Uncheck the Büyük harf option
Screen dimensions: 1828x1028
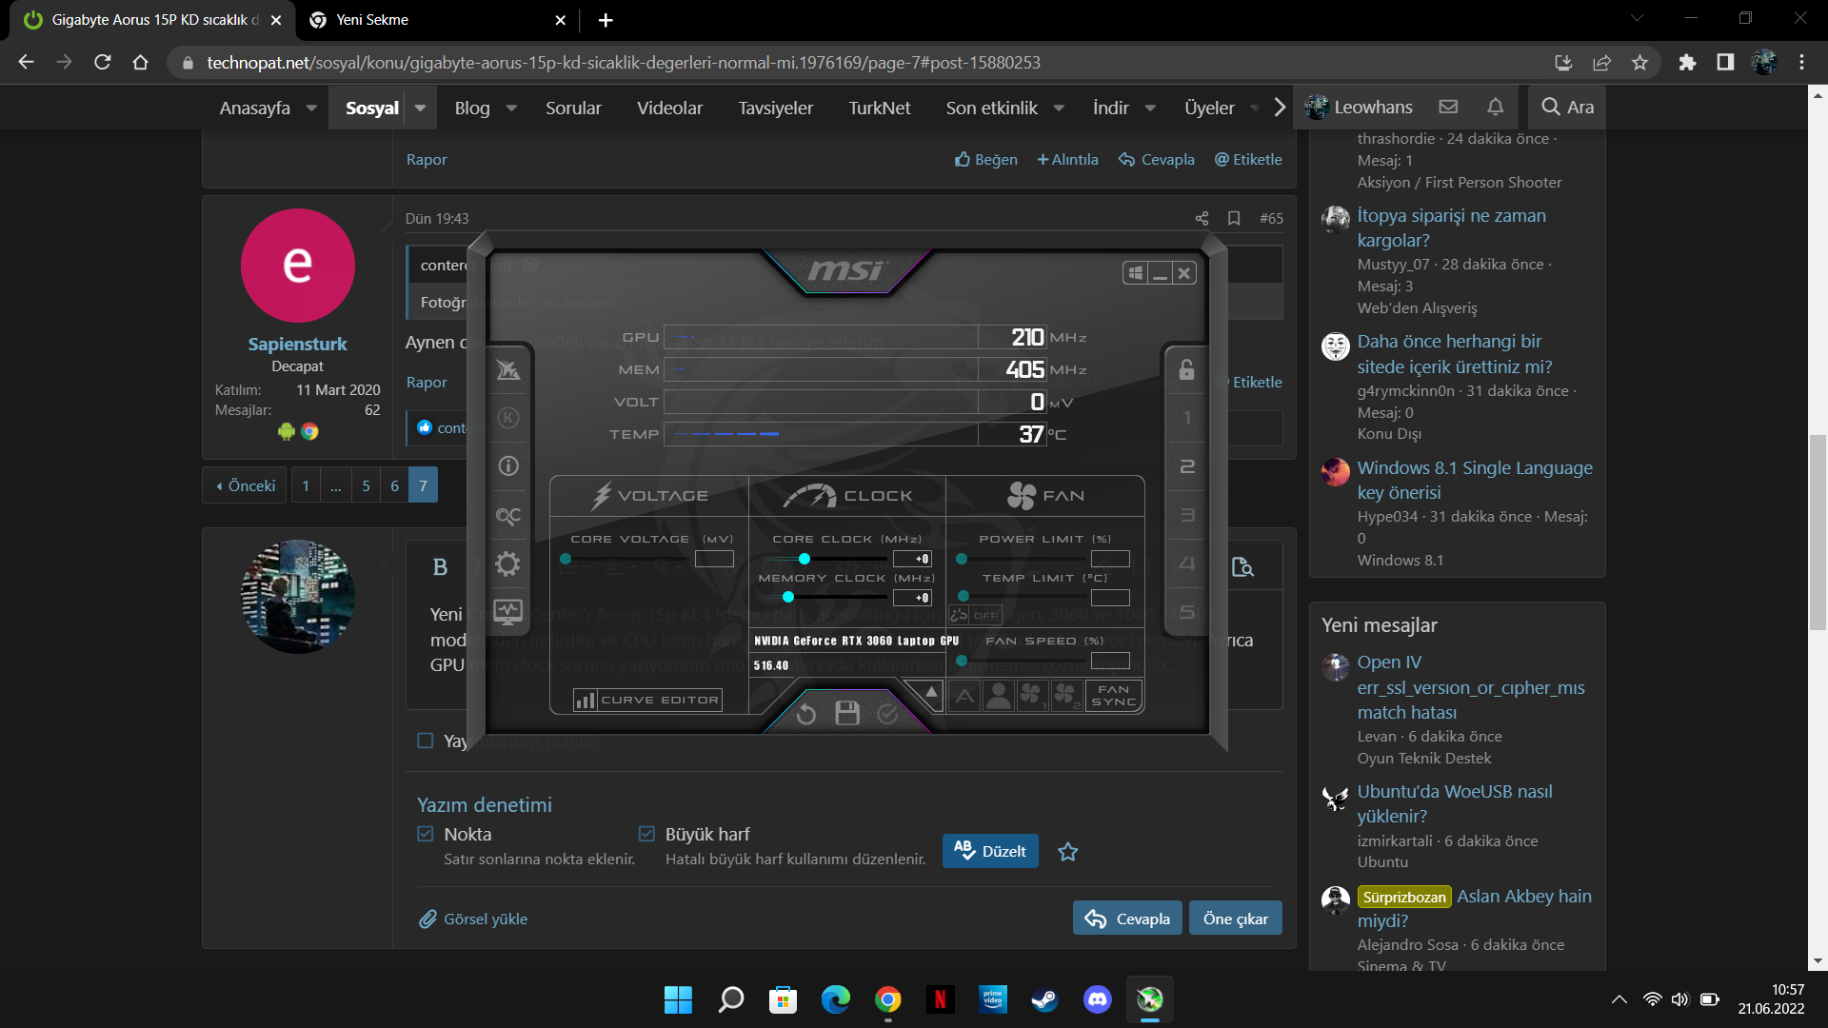pyautogui.click(x=646, y=834)
